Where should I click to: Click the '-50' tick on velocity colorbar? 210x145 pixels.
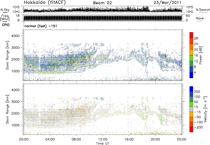pyautogui.click(x=197, y=117)
